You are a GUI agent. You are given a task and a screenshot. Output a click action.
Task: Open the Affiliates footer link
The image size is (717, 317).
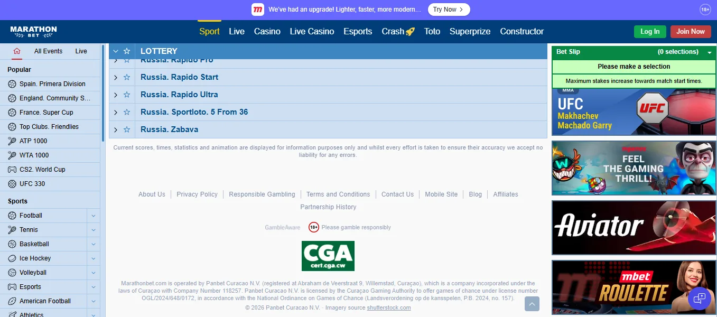(506, 194)
